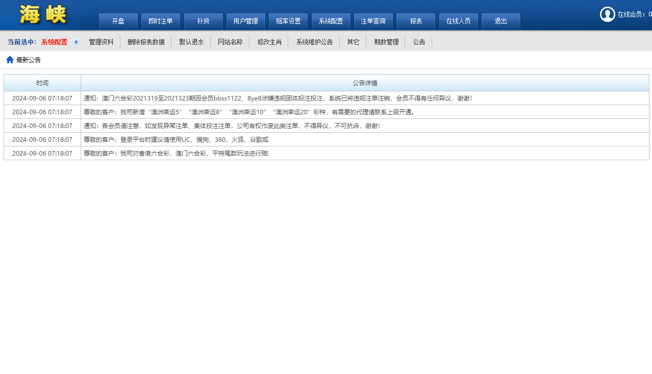
Task: Open the 赔率设置 menu
Action: (288, 21)
